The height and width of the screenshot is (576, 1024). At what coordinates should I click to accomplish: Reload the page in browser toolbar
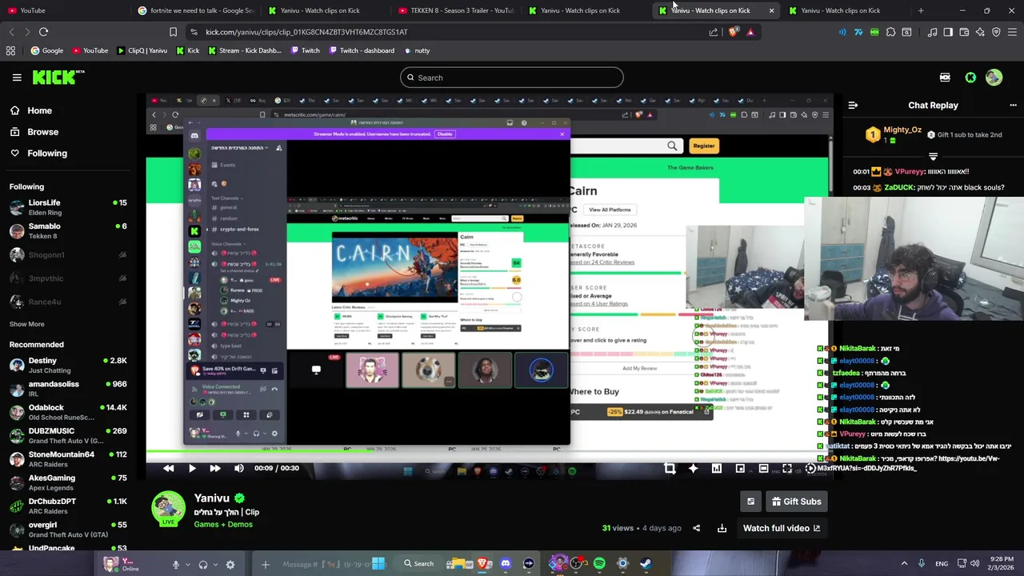click(43, 32)
